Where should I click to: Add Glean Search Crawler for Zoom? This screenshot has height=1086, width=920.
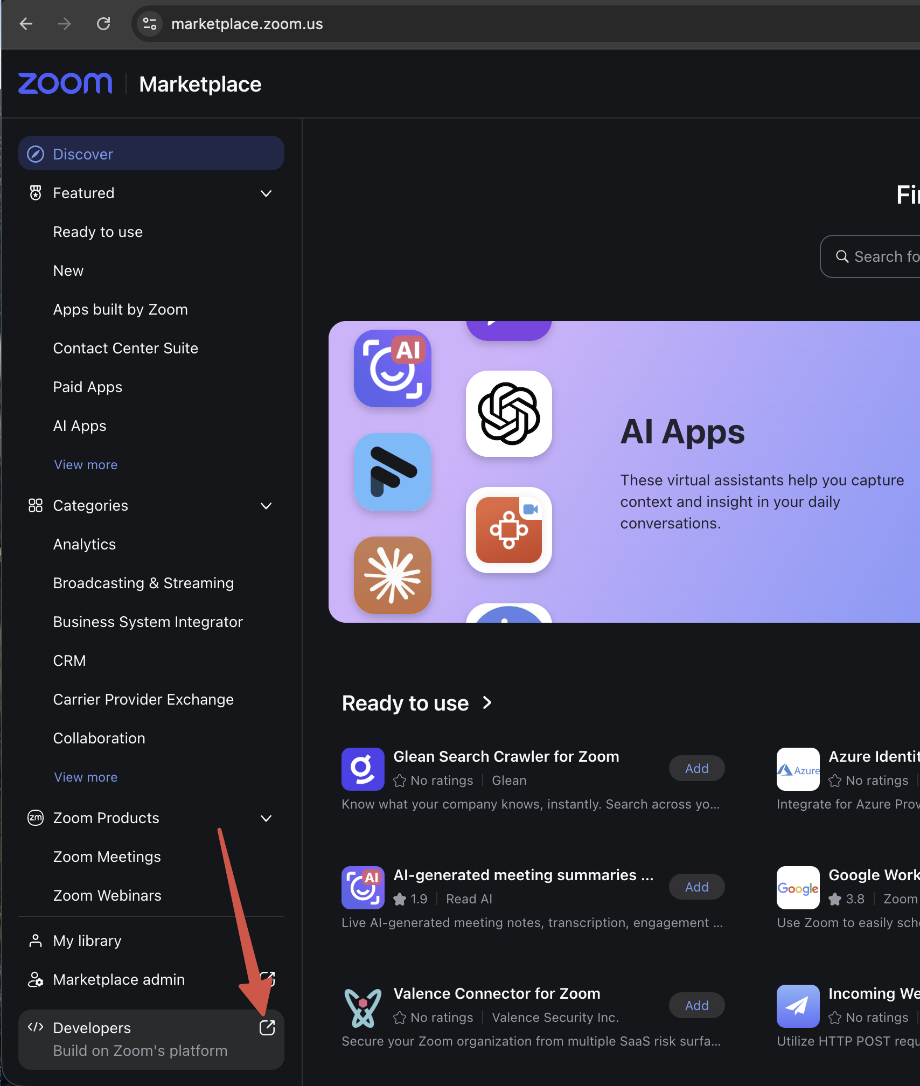click(x=697, y=768)
